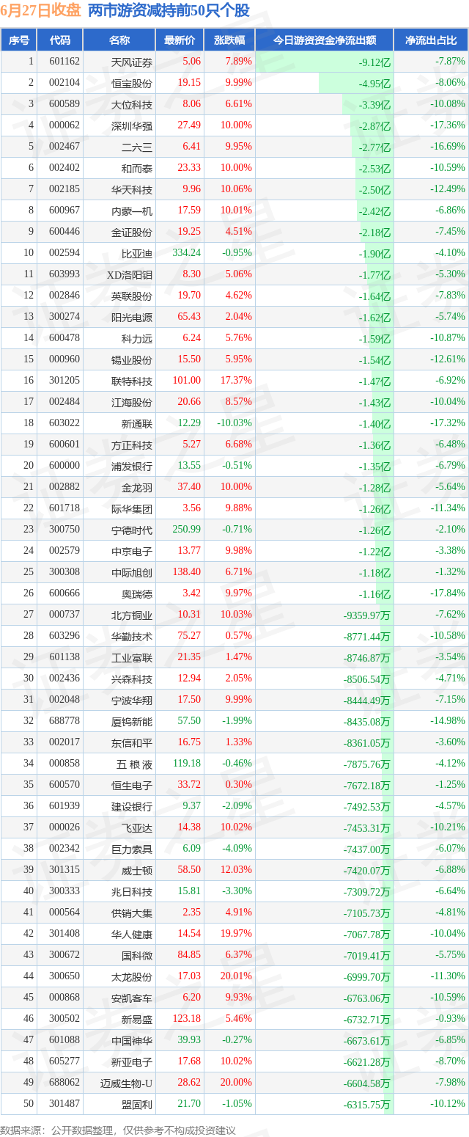Click stock name 奥瑞德

tap(137, 593)
